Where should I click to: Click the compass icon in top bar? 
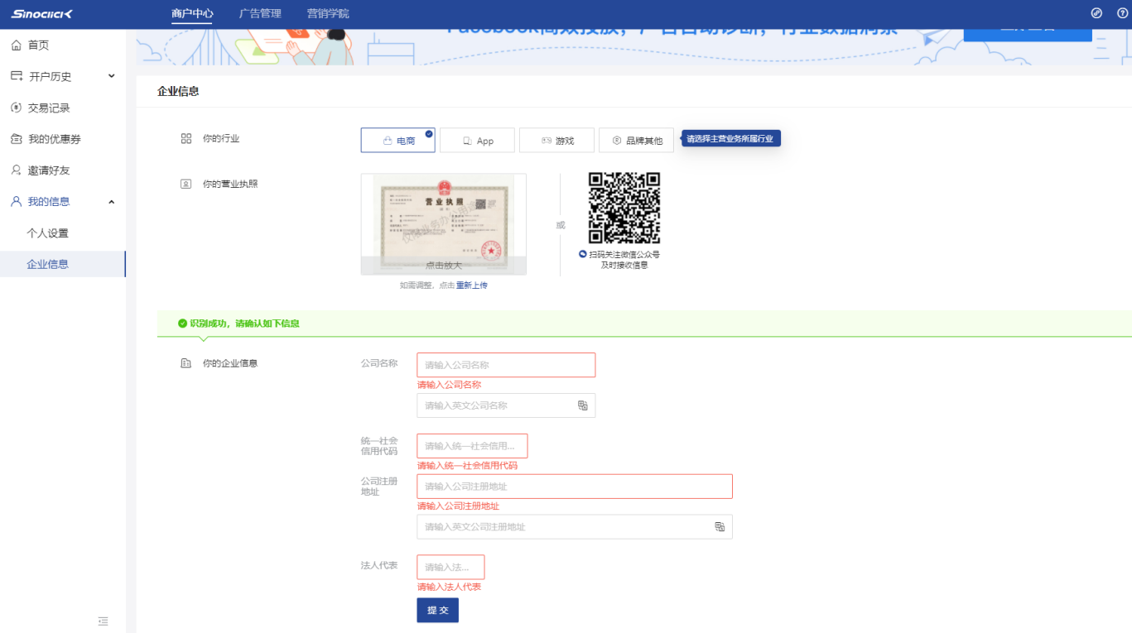click(1096, 13)
